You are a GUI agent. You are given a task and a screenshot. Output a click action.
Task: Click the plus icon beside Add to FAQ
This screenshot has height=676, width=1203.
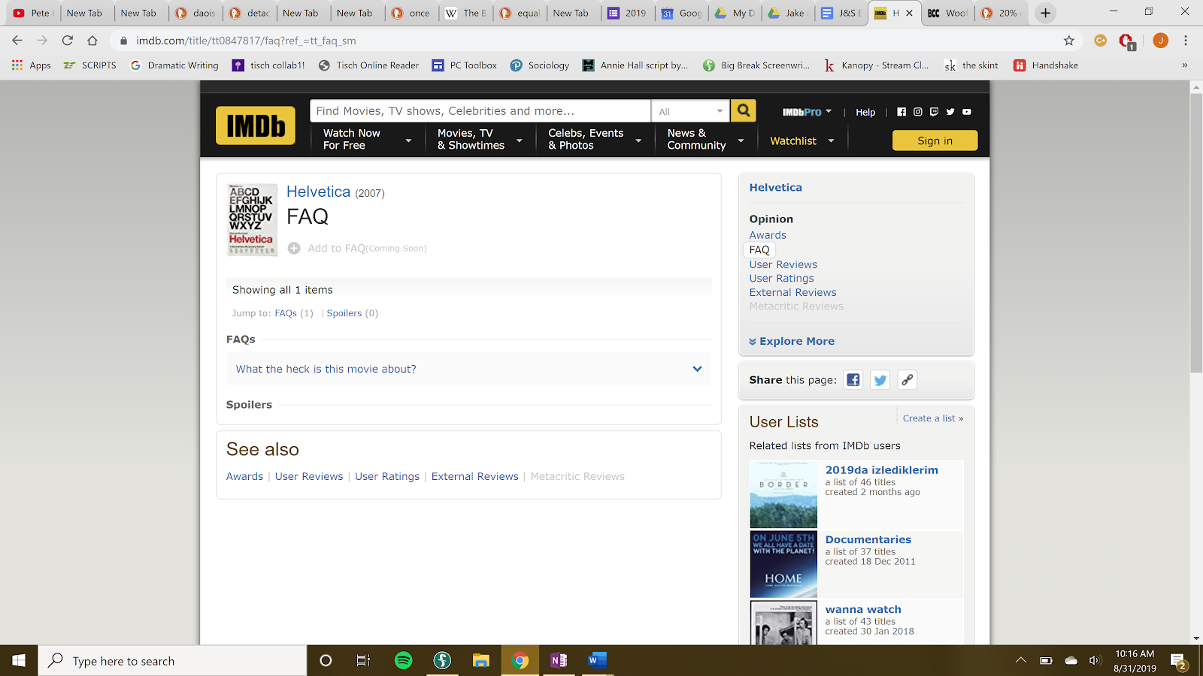pos(294,249)
